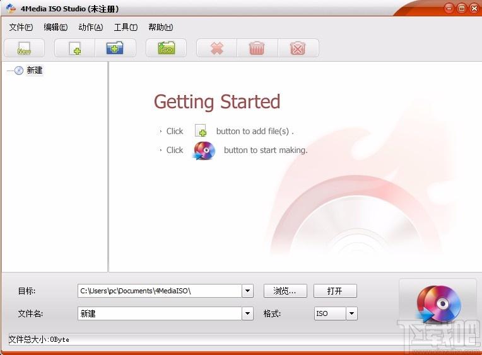
Task: Maximize the 4Media ISO Studio window
Action: click(462, 8)
